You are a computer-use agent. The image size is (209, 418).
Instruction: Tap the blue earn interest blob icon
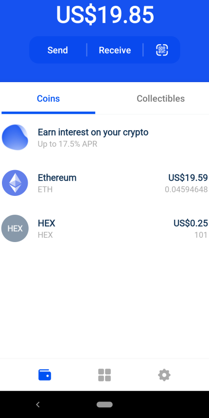pyautogui.click(x=15, y=137)
